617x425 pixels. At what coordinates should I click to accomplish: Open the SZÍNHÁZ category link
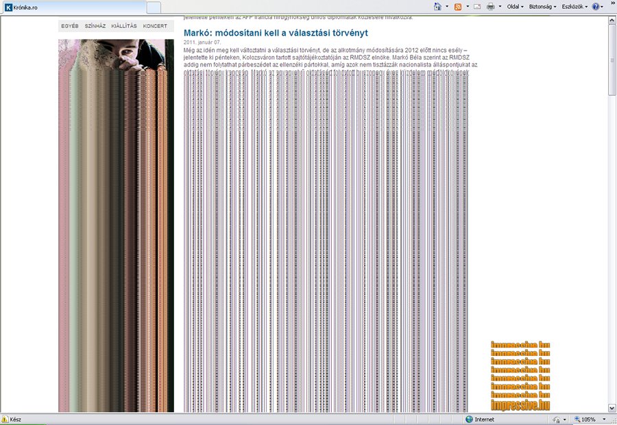click(95, 26)
